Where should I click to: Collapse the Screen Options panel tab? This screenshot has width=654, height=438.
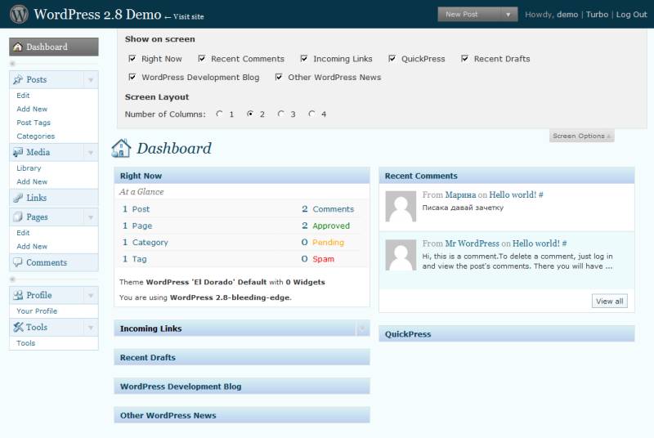(581, 136)
